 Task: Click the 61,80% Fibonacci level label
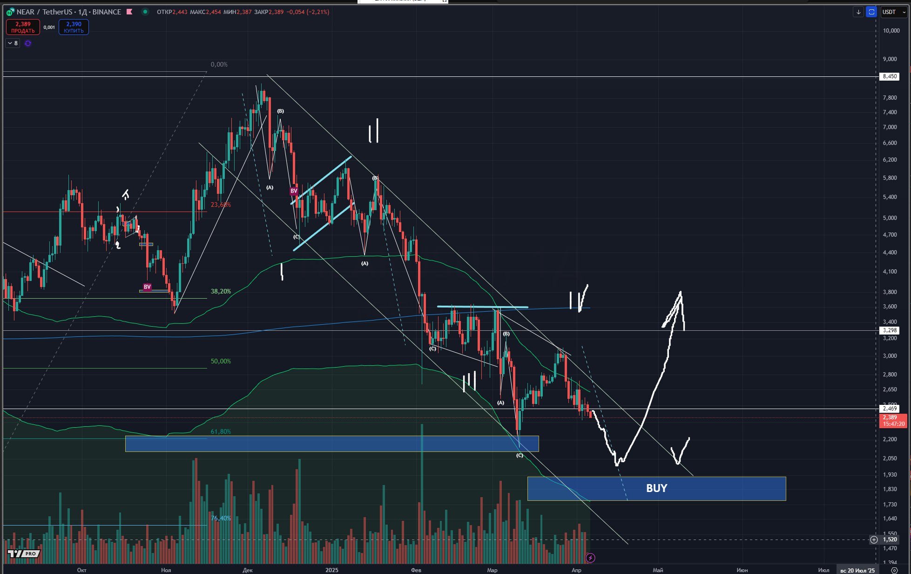tap(221, 431)
